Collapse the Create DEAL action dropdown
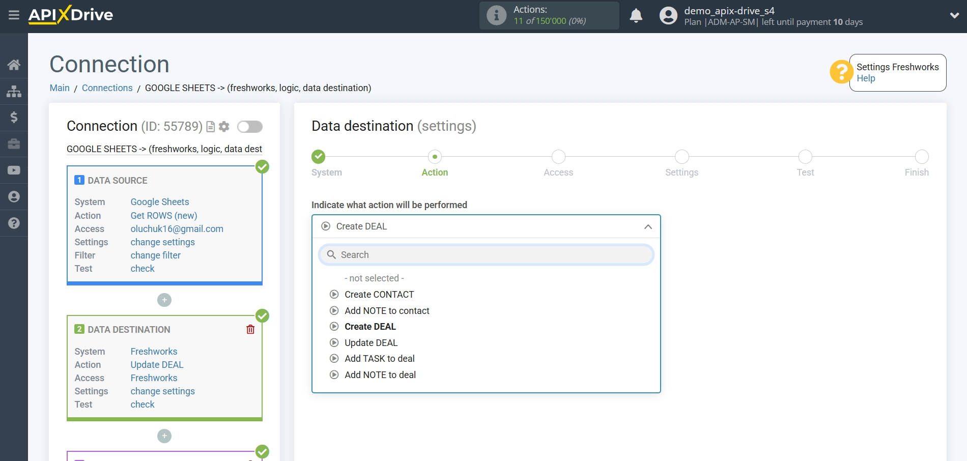Image resolution: width=967 pixels, height=461 pixels. click(486, 226)
